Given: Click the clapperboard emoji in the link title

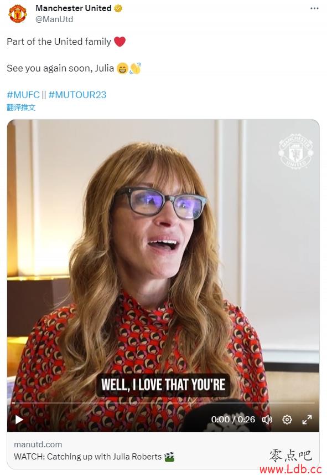Looking at the screenshot, I should coord(169,457).
